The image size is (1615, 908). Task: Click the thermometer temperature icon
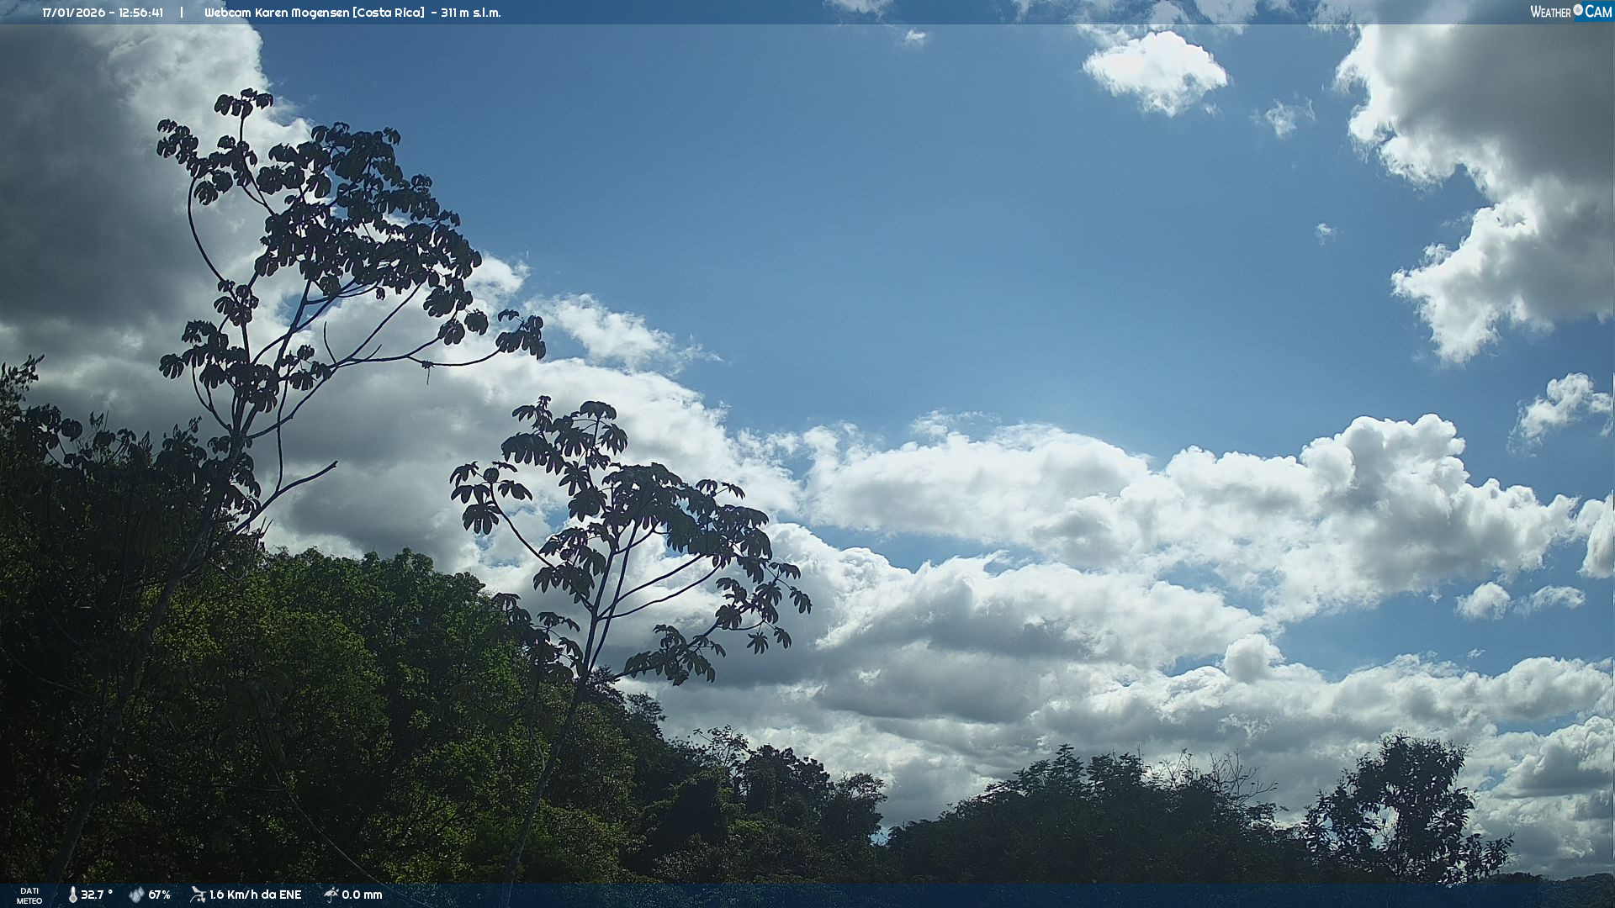tap(72, 895)
